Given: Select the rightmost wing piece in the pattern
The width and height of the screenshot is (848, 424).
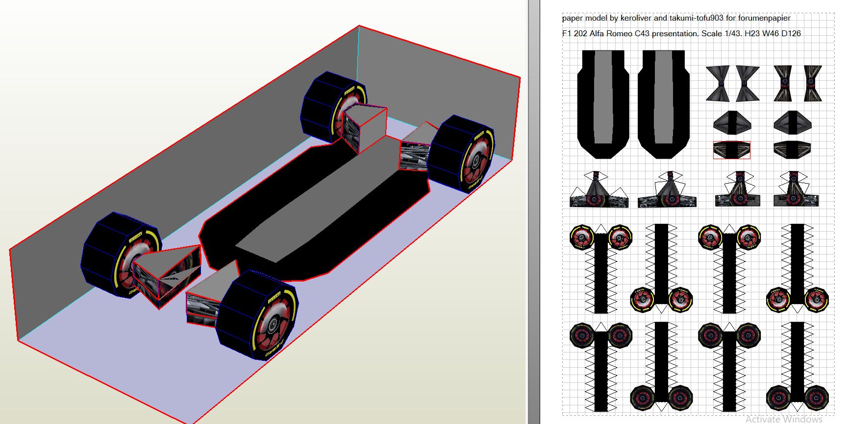Looking at the screenshot, I should point(796,191).
